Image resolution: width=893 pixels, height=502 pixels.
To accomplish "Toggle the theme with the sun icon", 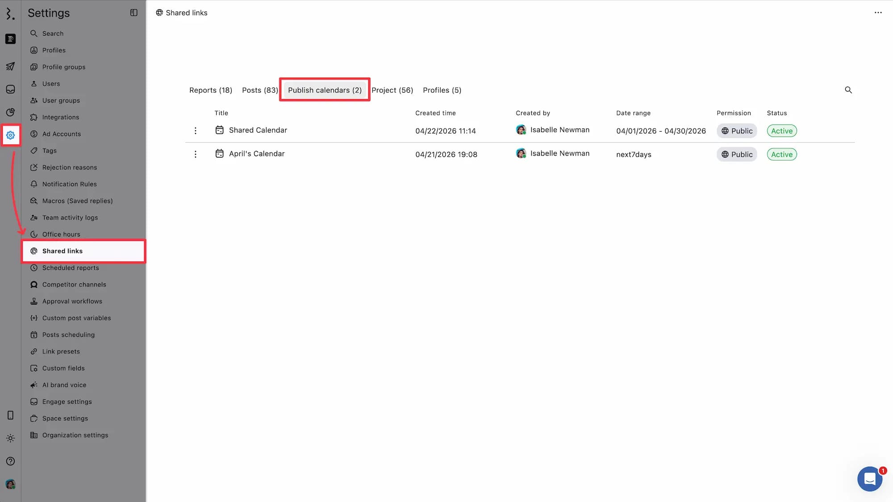I will point(10,438).
